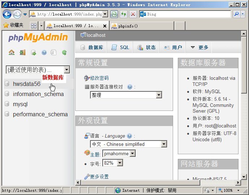
Task: Open phpMyAdmin documentation help icon
Action: pyautogui.click(x=44, y=52)
